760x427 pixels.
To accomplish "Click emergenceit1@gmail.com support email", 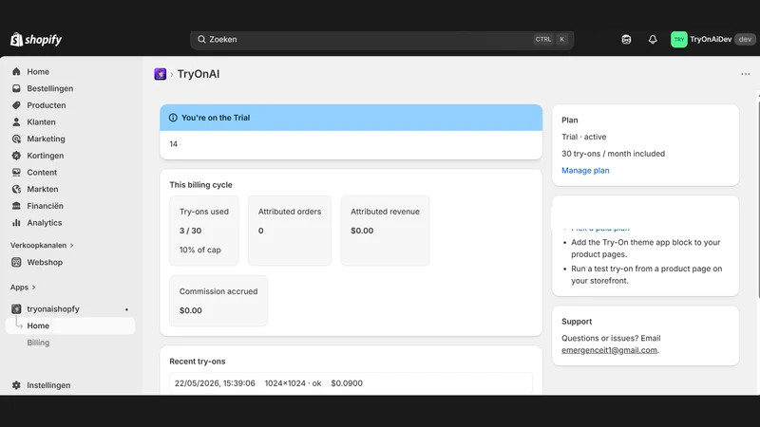I will pos(609,350).
